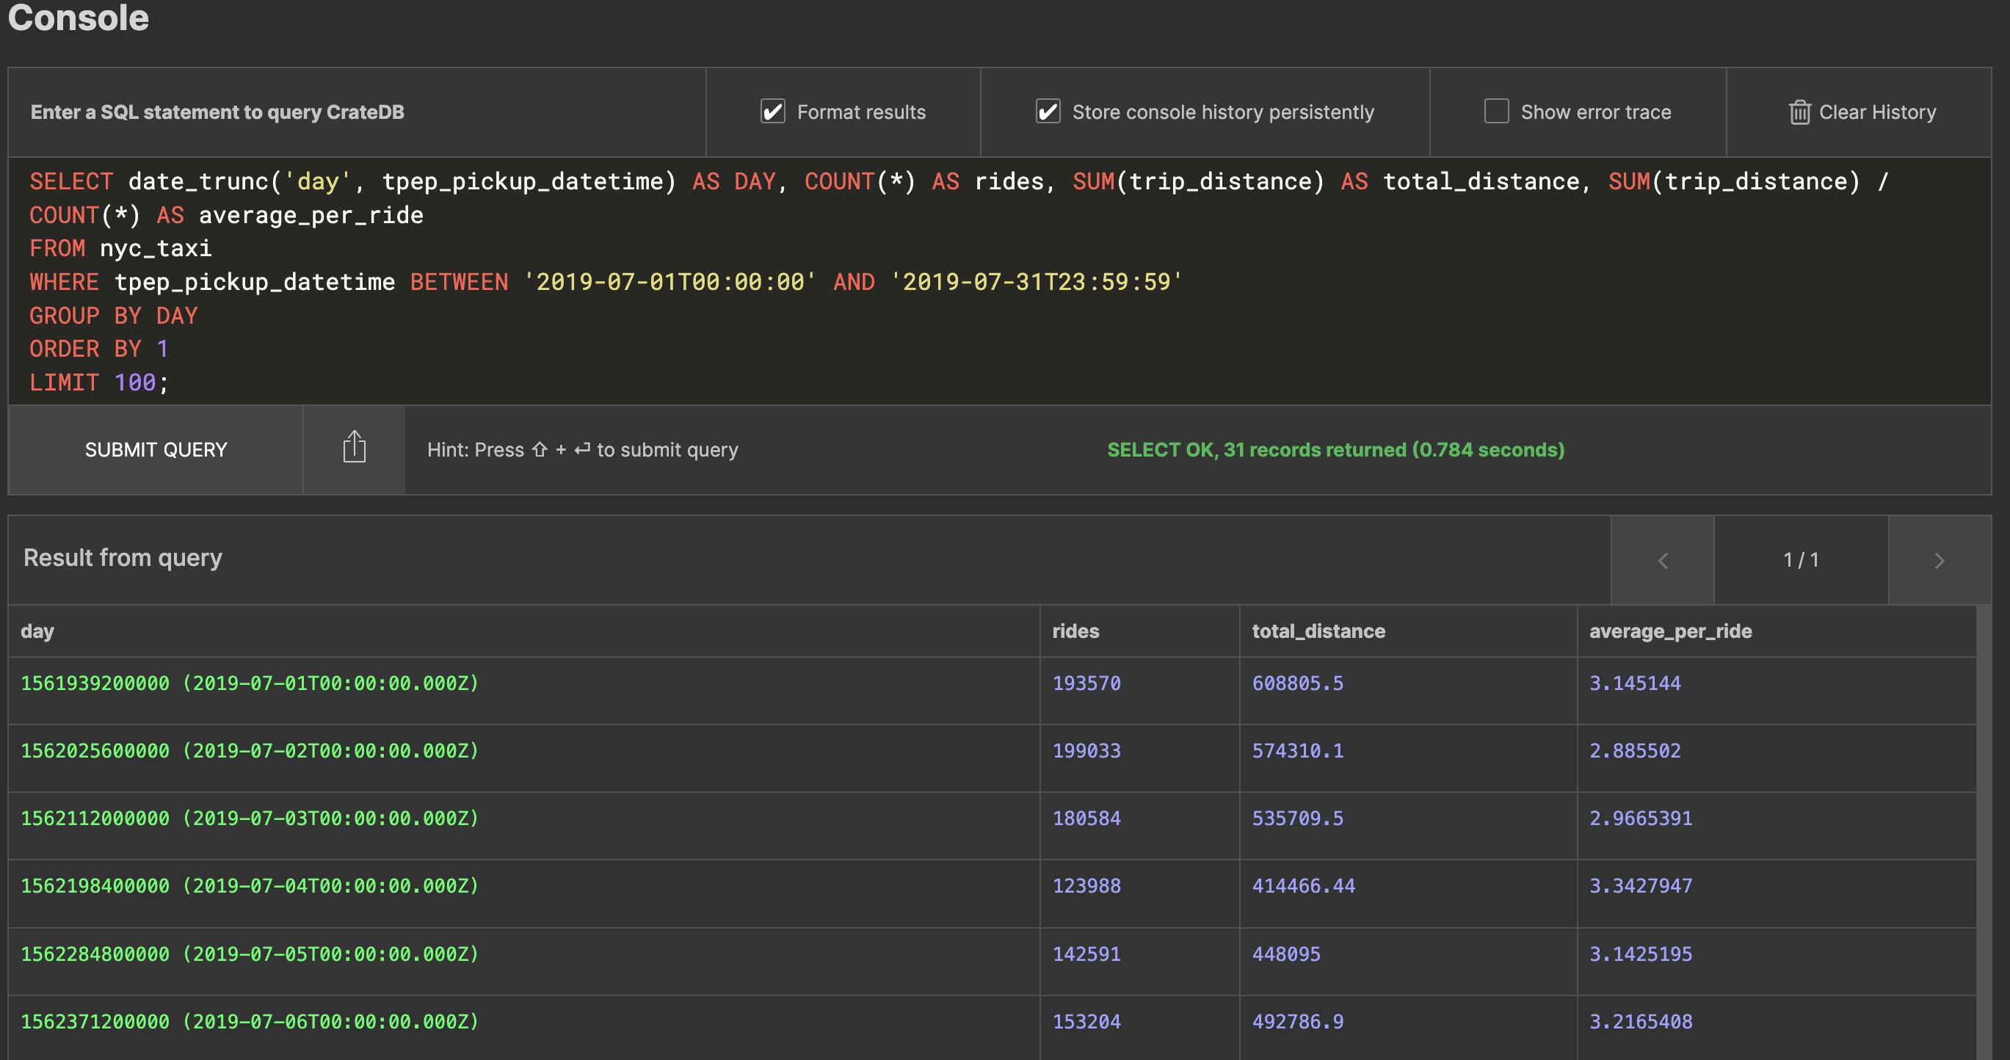Click rides value 193570
Viewport: 2010px width, 1060px height.
[x=1086, y=683]
